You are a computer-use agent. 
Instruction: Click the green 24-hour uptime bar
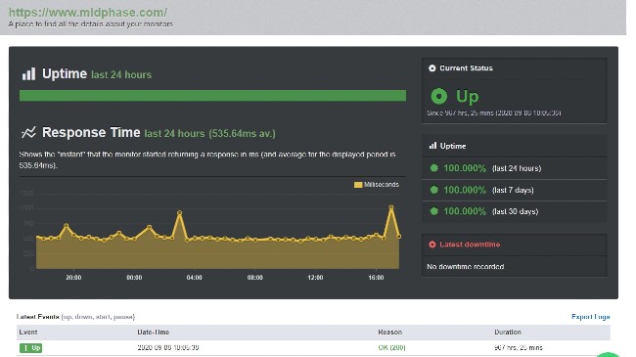212,95
